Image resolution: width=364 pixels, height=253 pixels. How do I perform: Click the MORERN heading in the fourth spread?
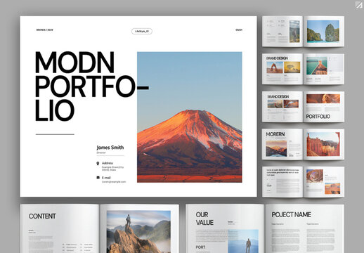click(x=275, y=134)
